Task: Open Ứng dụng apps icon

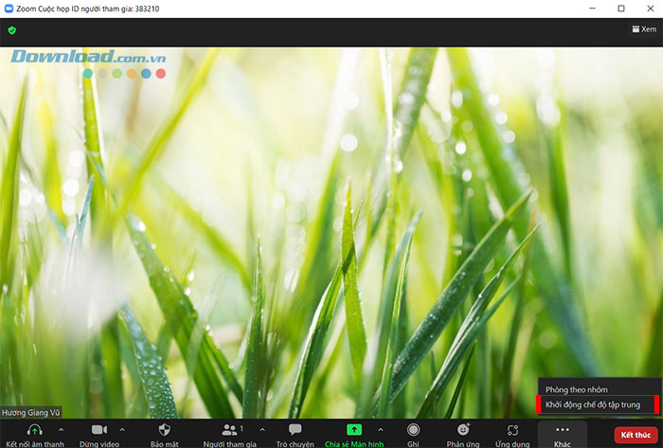Action: tap(512, 430)
